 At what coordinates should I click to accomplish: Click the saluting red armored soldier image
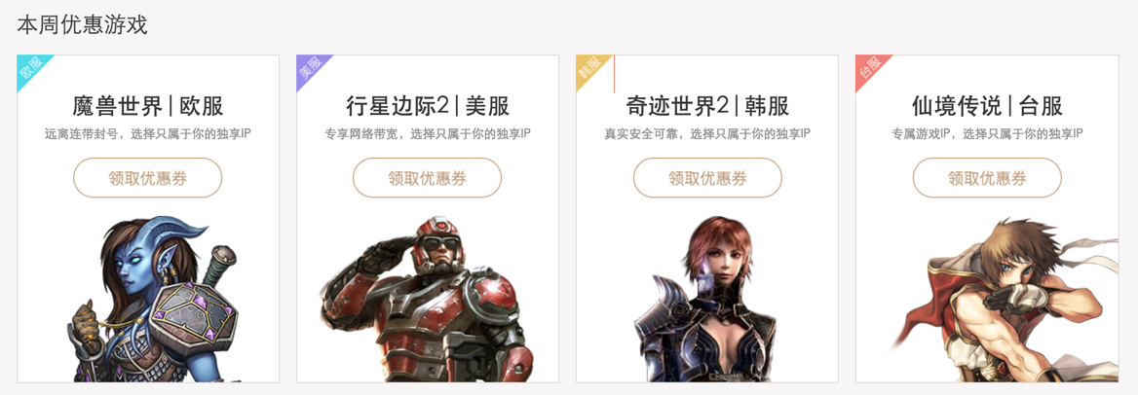pyautogui.click(x=421, y=299)
